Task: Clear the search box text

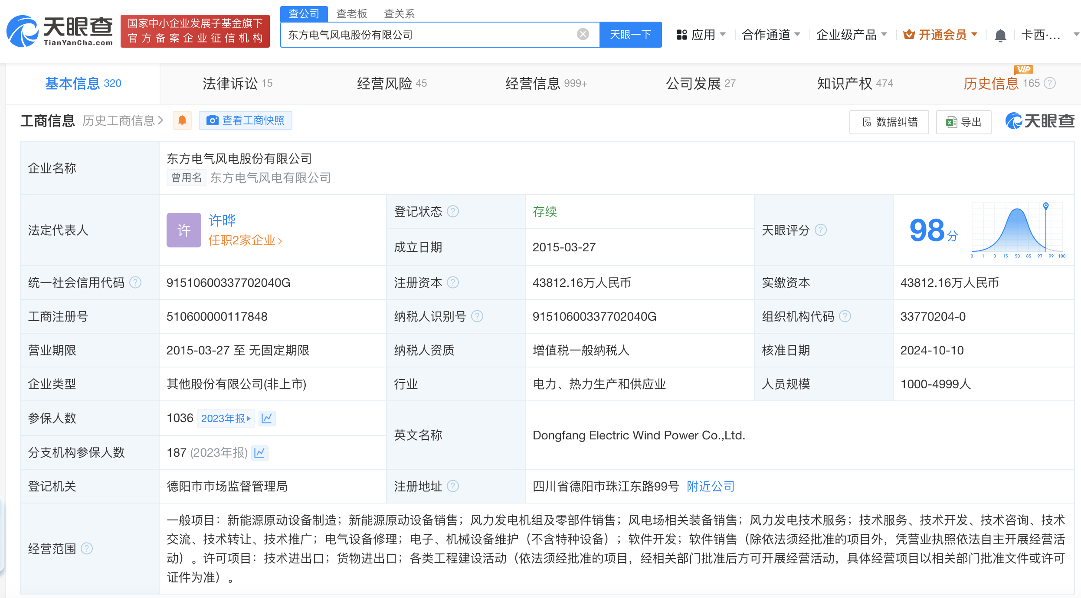Action: pyautogui.click(x=583, y=34)
